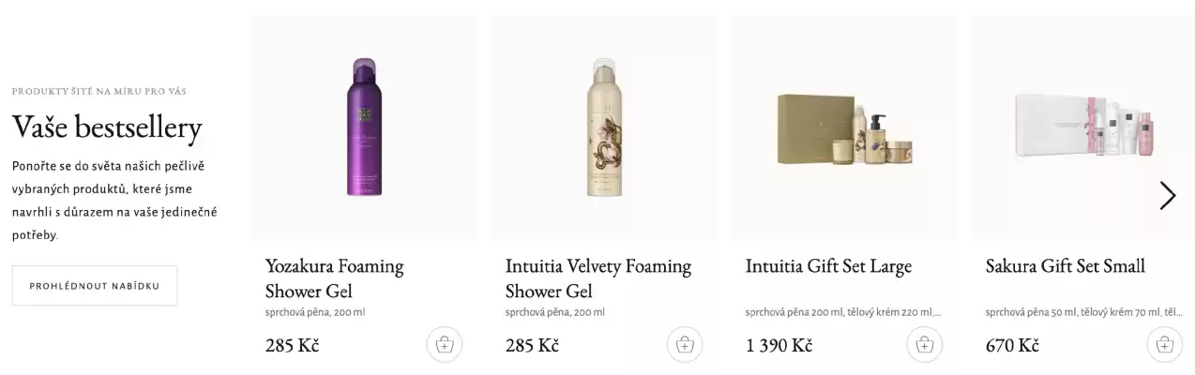Add Intuitia Gift Set Large to basket
Screen dimensions: 1195x375
[x=925, y=345]
